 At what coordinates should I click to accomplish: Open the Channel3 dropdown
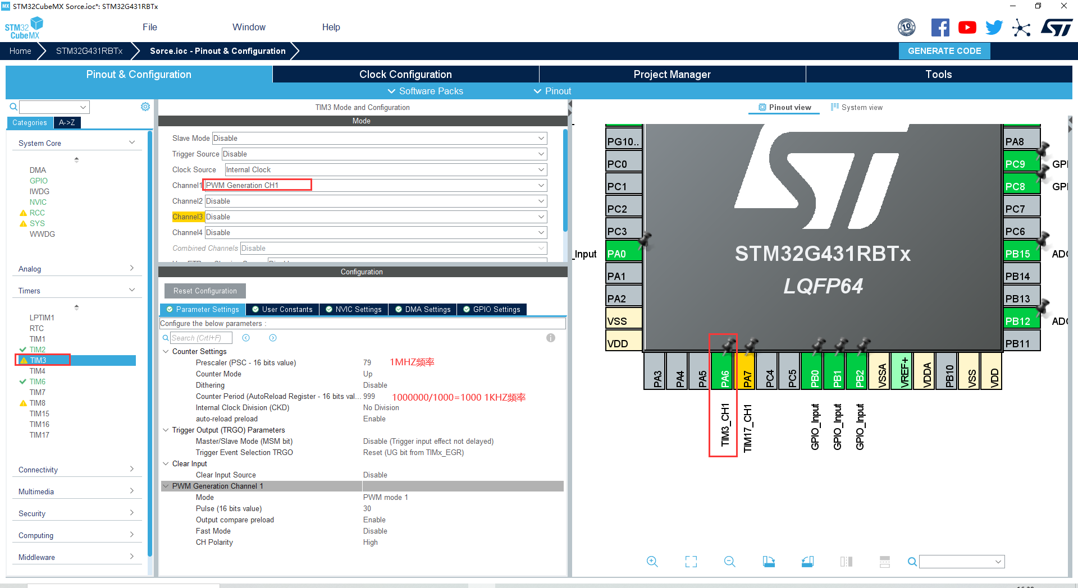point(376,217)
